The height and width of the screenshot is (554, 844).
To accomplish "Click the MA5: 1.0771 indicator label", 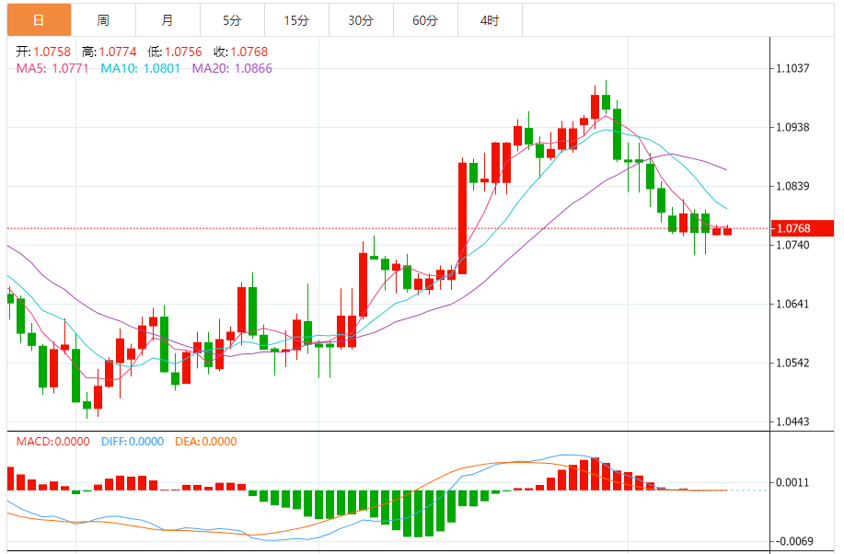I will pos(52,68).
